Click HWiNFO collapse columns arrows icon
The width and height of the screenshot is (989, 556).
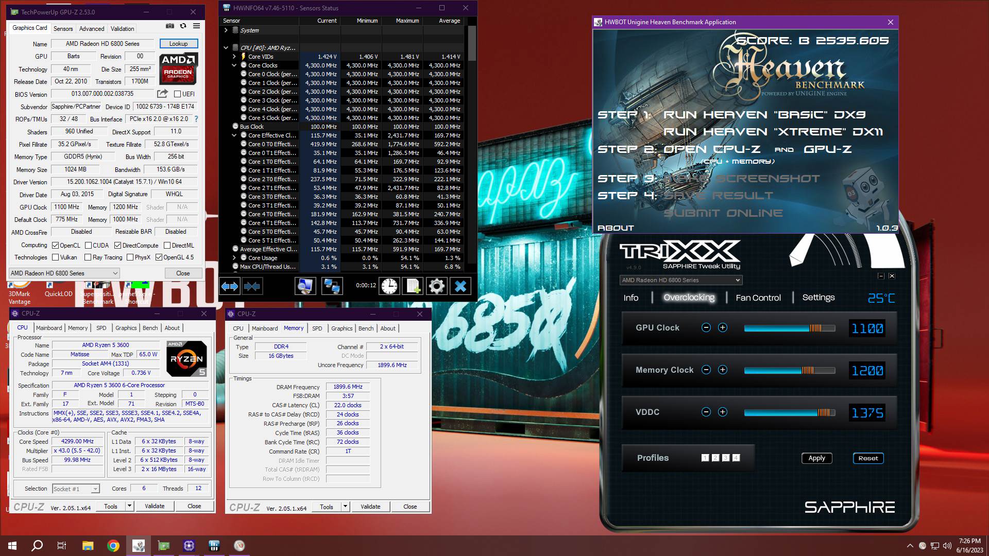tap(252, 286)
